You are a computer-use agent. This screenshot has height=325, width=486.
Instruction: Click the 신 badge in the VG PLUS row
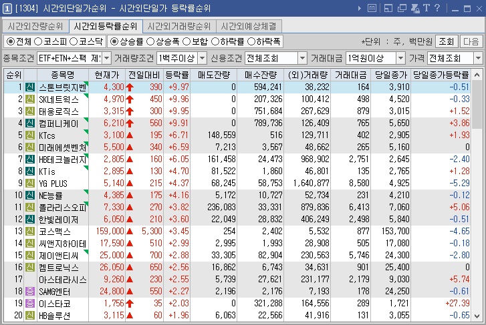30,184
